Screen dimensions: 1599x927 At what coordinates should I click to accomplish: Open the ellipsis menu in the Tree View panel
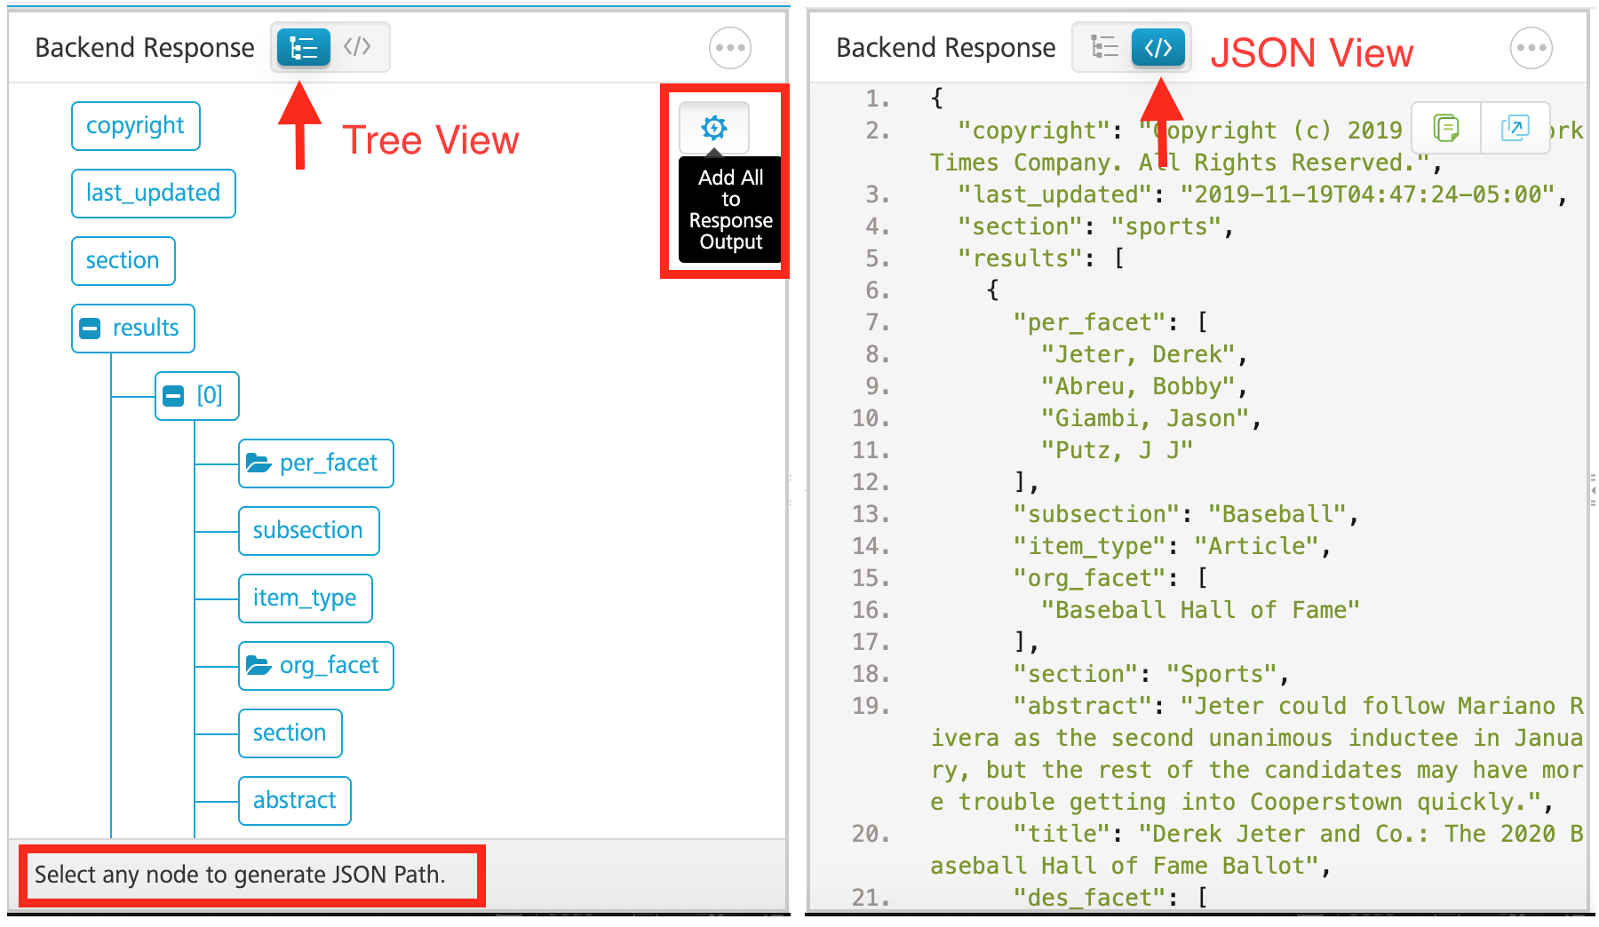point(729,48)
